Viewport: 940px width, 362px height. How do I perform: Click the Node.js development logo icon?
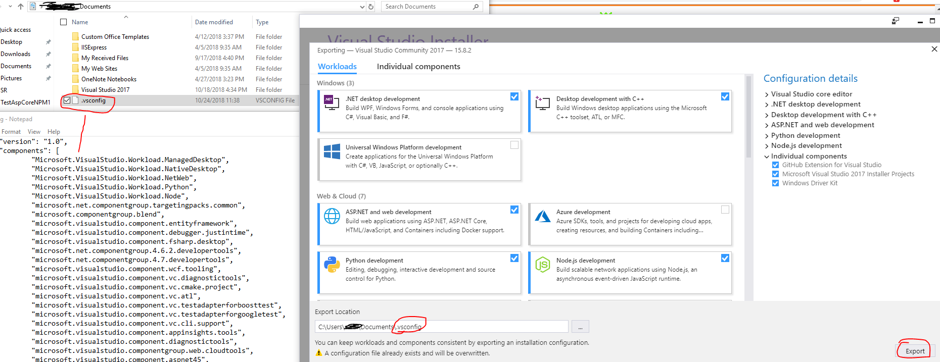542,265
